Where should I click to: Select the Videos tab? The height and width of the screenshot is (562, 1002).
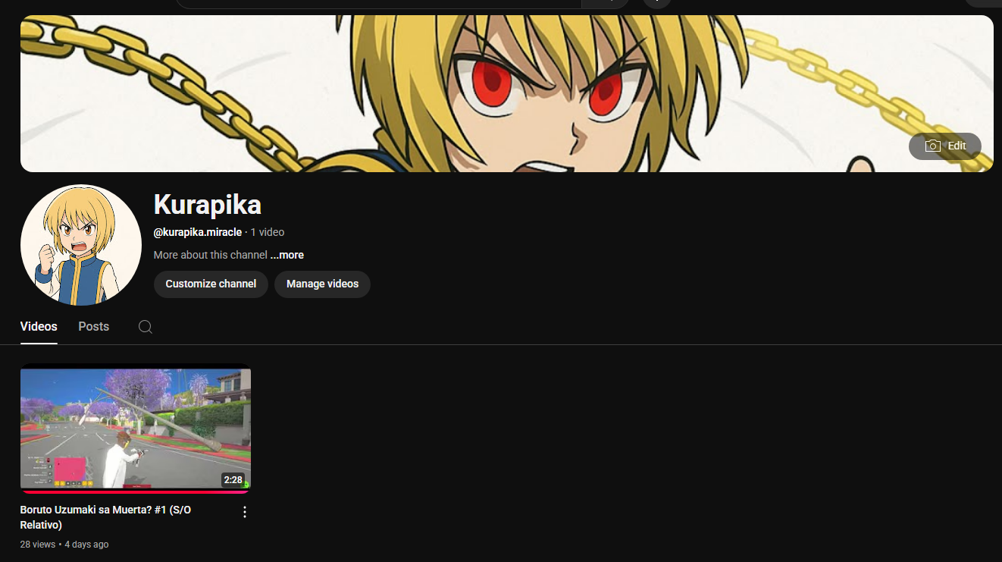pos(39,327)
